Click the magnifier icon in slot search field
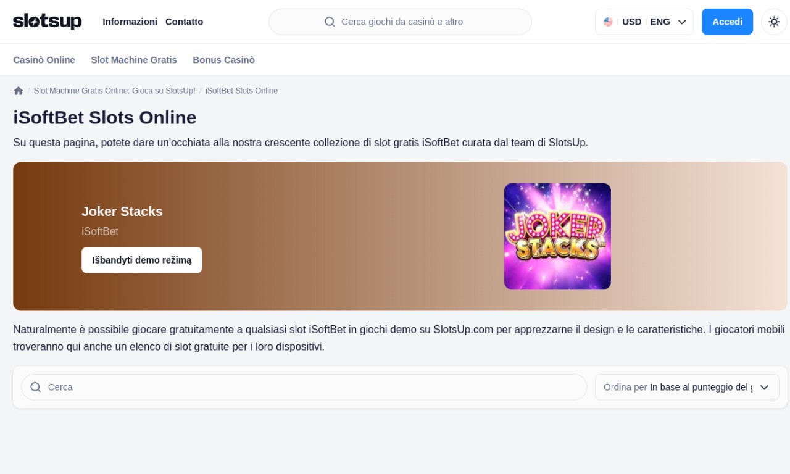 [x=36, y=387]
